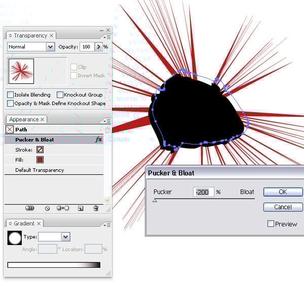Open the Gradient panel flyout menu icon
304x285 pixels.
click(x=106, y=224)
